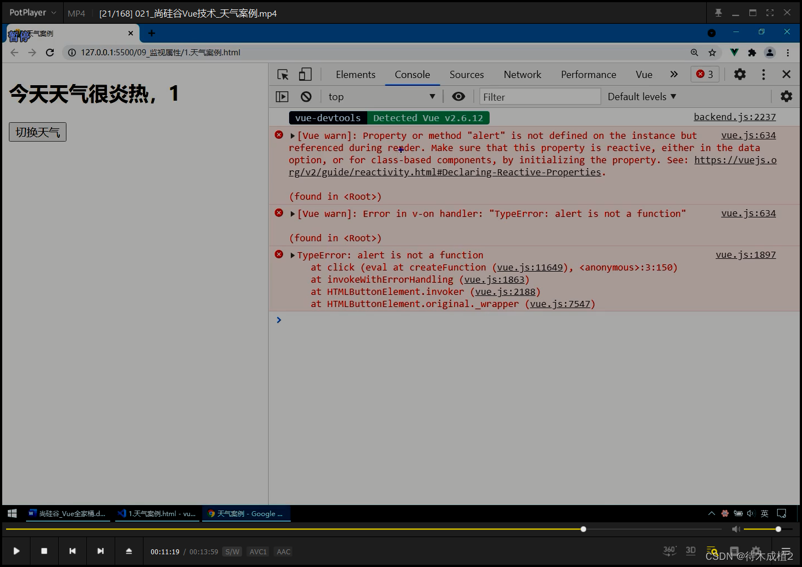
Task: Open the Vue devtools tab
Action: coord(644,75)
